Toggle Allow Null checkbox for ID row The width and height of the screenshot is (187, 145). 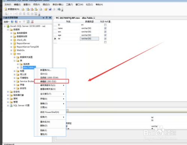click(105, 25)
